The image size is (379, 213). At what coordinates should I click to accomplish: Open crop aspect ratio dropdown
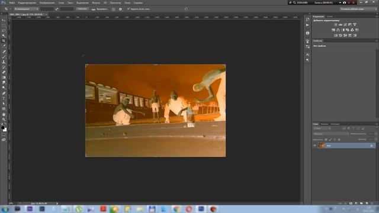(26, 9)
